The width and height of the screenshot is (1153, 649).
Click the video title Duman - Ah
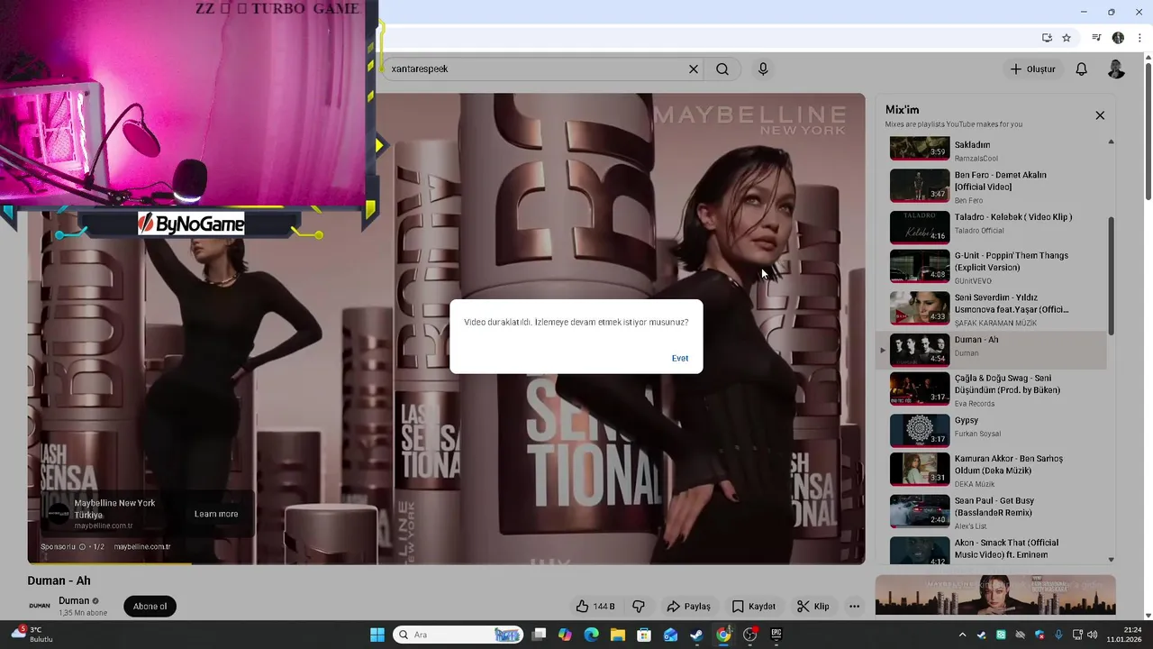[x=59, y=580]
